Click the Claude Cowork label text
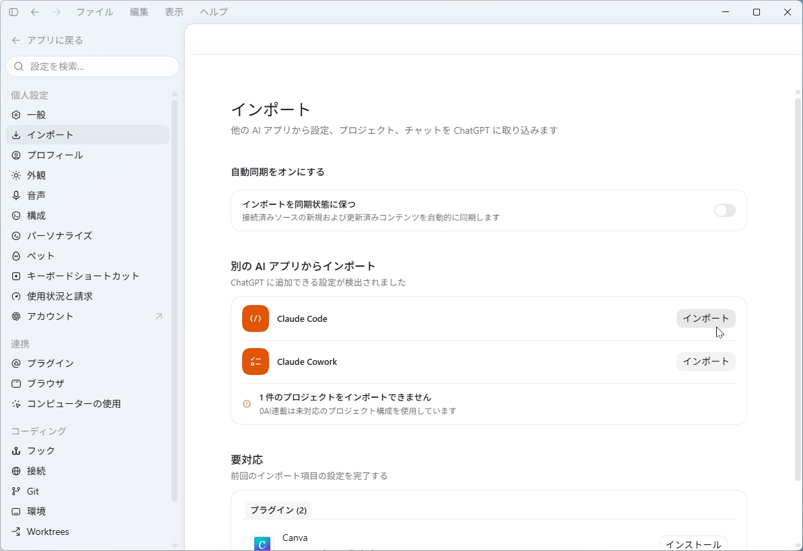This screenshot has width=803, height=551. pos(307,362)
